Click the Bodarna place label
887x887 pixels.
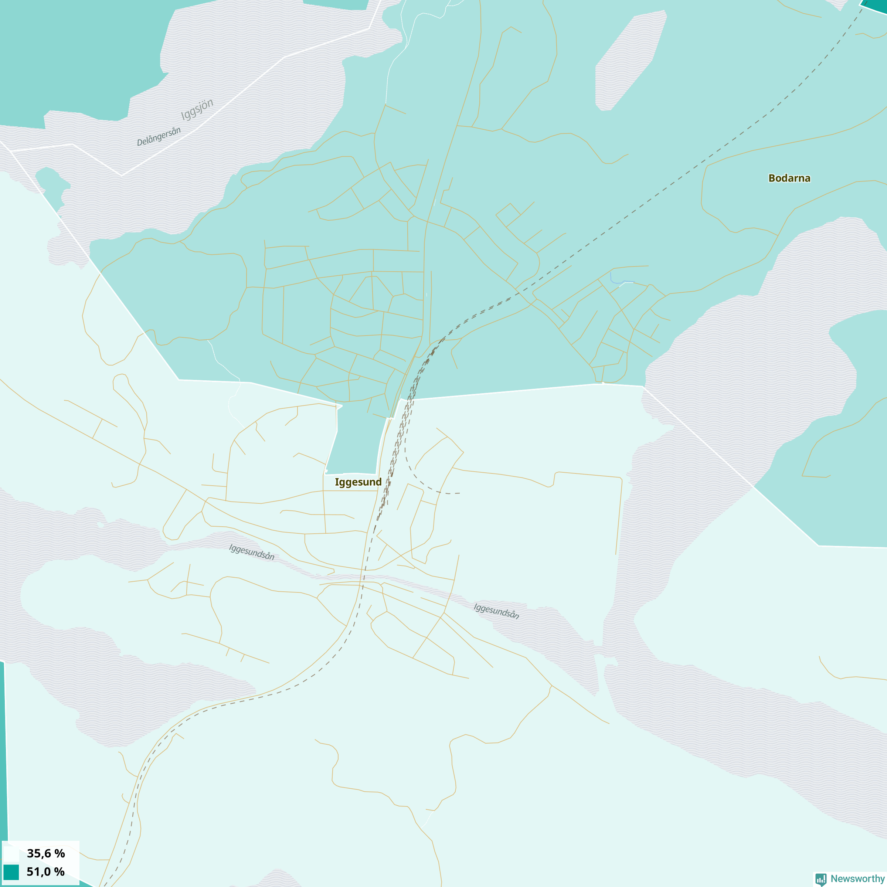tap(789, 178)
